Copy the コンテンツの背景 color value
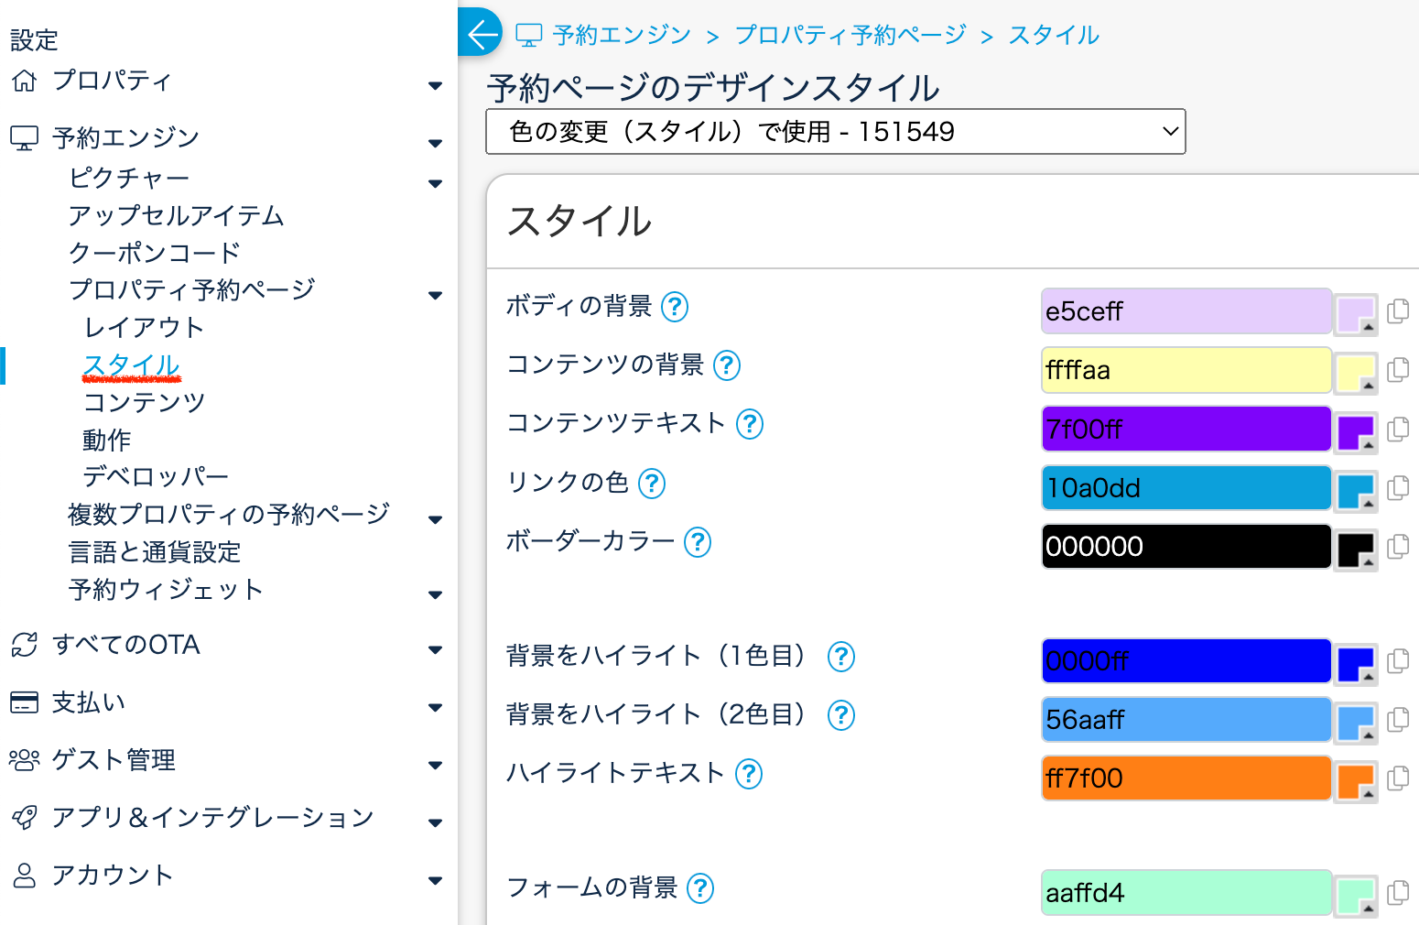Screen dimensions: 1419x925 1398,370
